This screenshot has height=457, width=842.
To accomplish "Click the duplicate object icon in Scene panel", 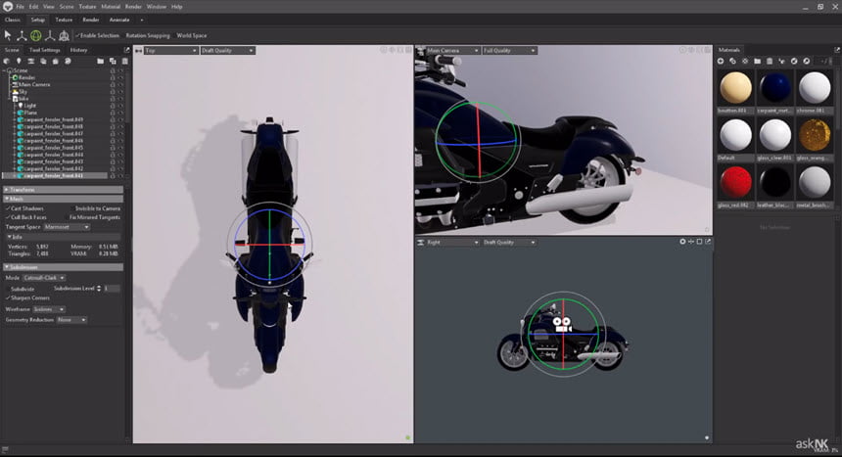I will 113,62.
